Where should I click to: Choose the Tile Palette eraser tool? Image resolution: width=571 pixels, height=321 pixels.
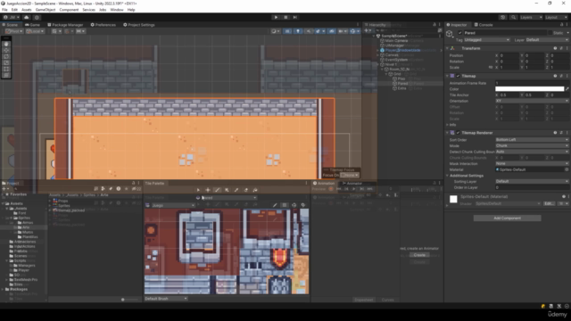click(x=246, y=190)
